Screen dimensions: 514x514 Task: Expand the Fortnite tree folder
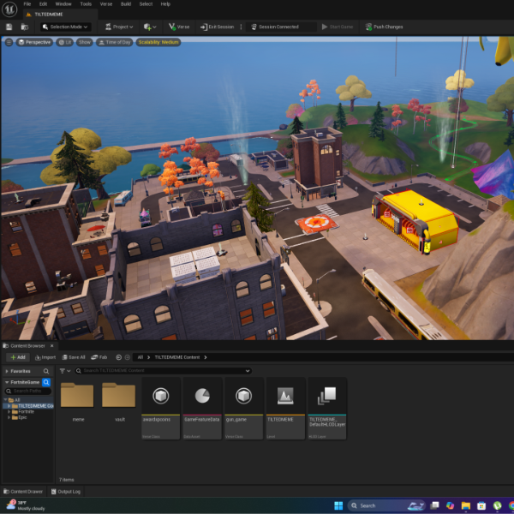pyautogui.click(x=9, y=412)
